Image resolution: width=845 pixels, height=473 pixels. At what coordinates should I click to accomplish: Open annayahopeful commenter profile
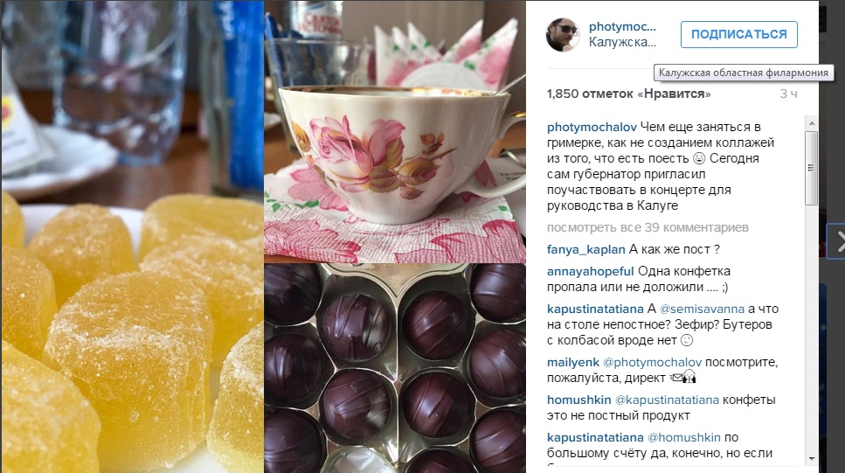[590, 271]
